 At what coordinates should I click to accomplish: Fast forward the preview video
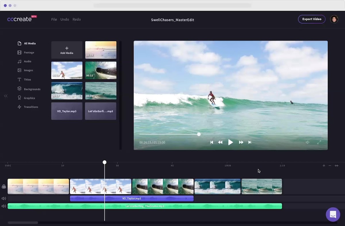(x=241, y=142)
